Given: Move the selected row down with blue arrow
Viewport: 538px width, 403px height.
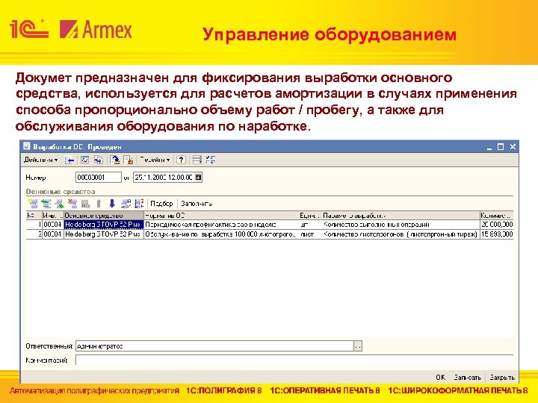Looking at the screenshot, I should 112,204.
